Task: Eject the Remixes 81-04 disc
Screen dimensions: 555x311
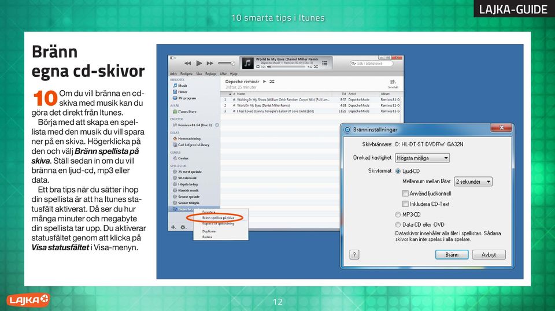Action: pos(217,125)
